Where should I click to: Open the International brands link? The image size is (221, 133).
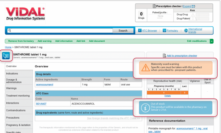click(x=195, y=31)
